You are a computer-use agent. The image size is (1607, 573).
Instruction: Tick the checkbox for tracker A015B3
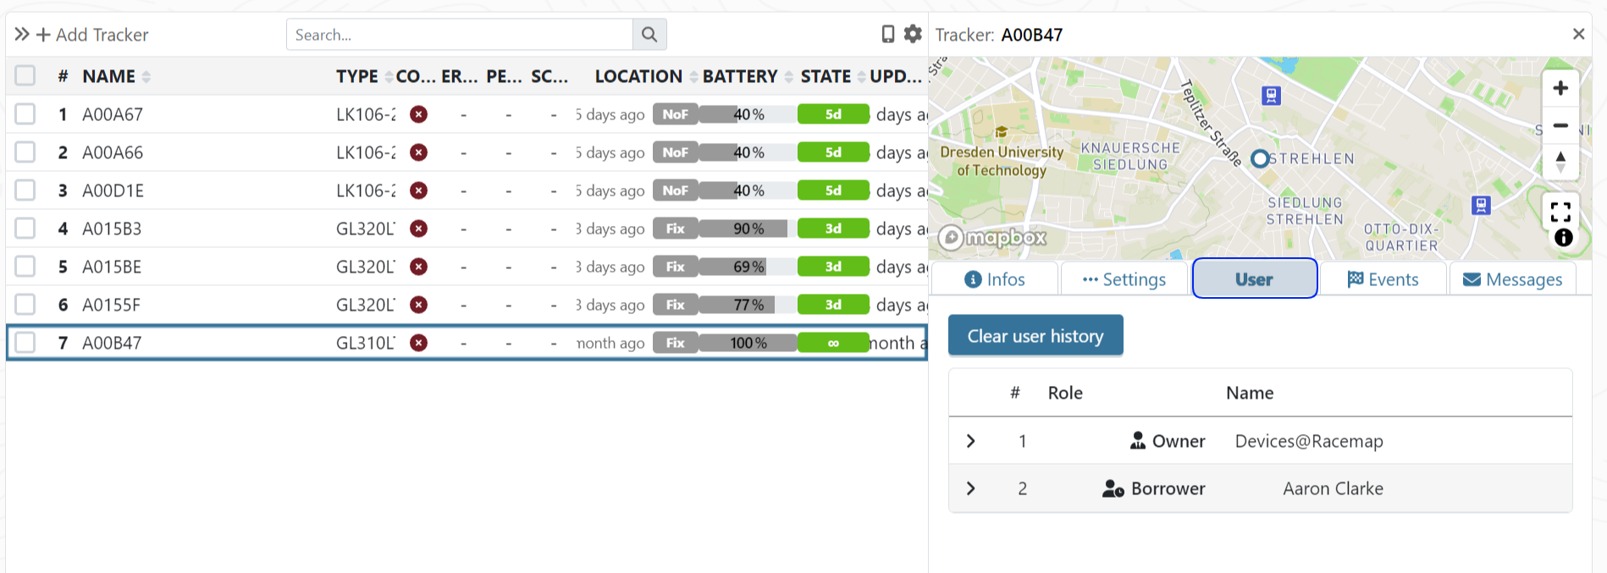point(25,229)
